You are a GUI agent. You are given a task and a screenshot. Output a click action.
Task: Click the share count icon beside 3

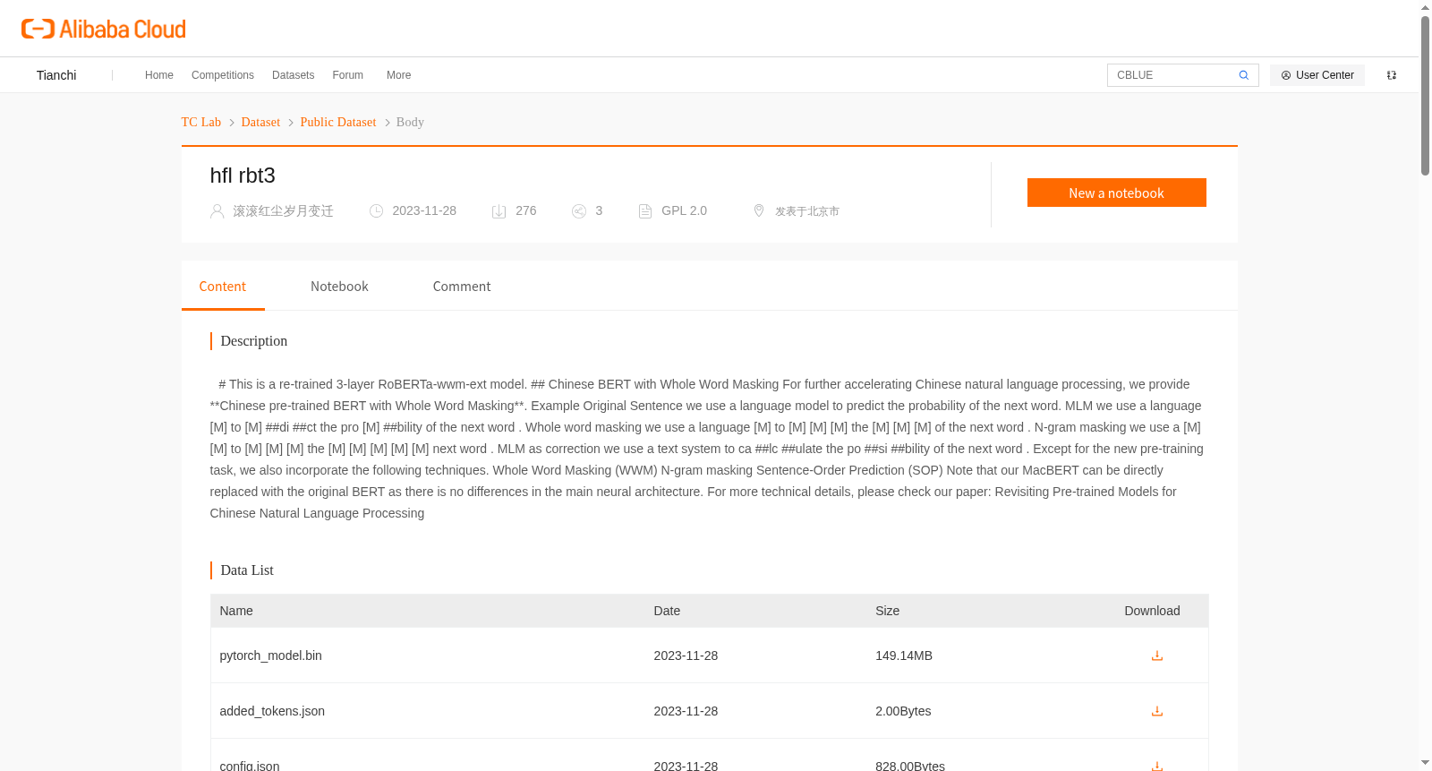pos(579,211)
